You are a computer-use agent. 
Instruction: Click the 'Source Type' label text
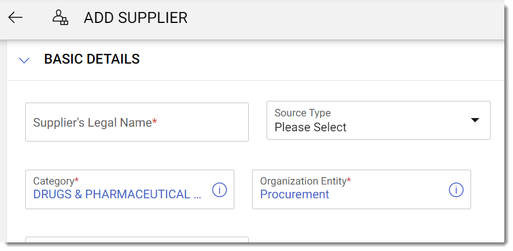point(303,113)
